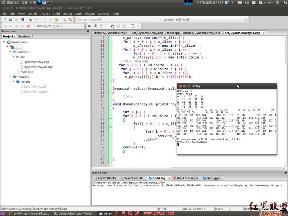Image resolution: width=288 pixels, height=216 pixels.
Task: Click the Open file toolbar icon
Action: (x=11, y=19)
